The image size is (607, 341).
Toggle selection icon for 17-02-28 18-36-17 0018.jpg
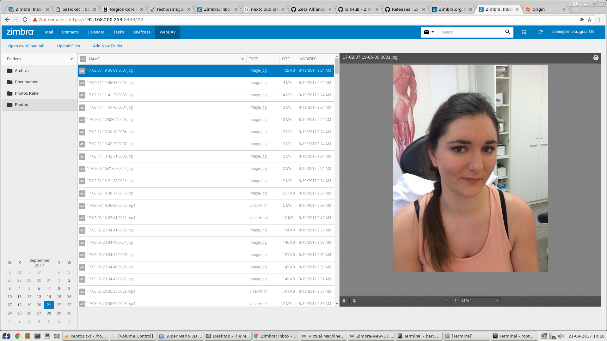click(82, 194)
